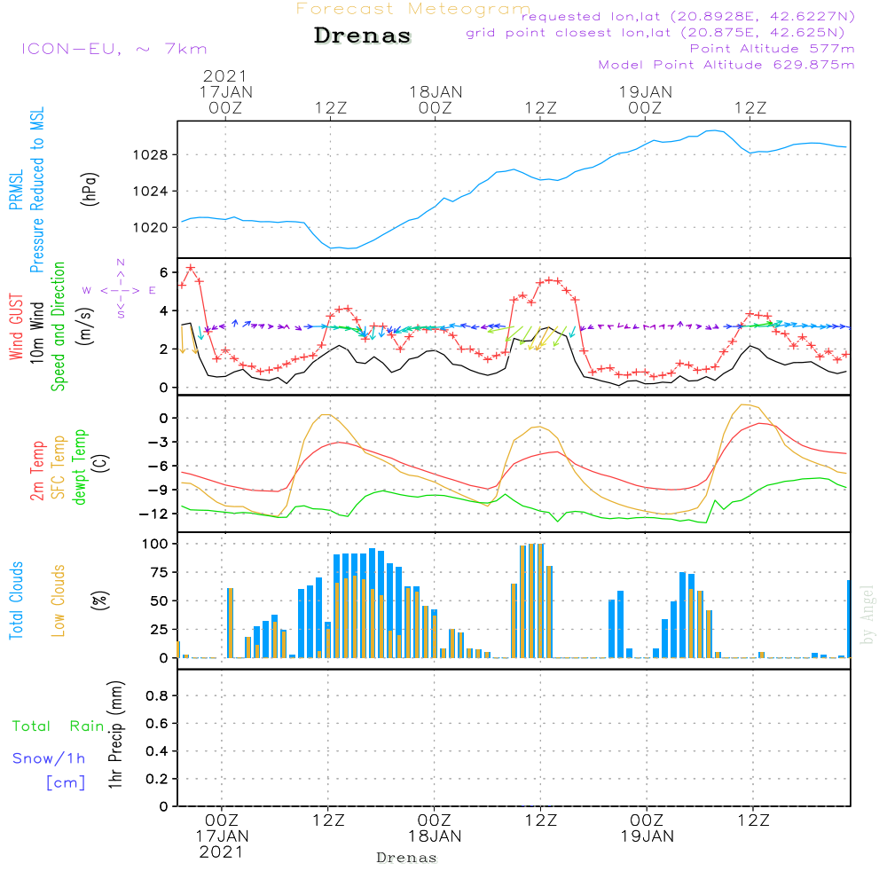Image resolution: width=887 pixels, height=887 pixels.
Task: Click the 100 tick on the cloud axis
Action: pyautogui.click(x=155, y=545)
